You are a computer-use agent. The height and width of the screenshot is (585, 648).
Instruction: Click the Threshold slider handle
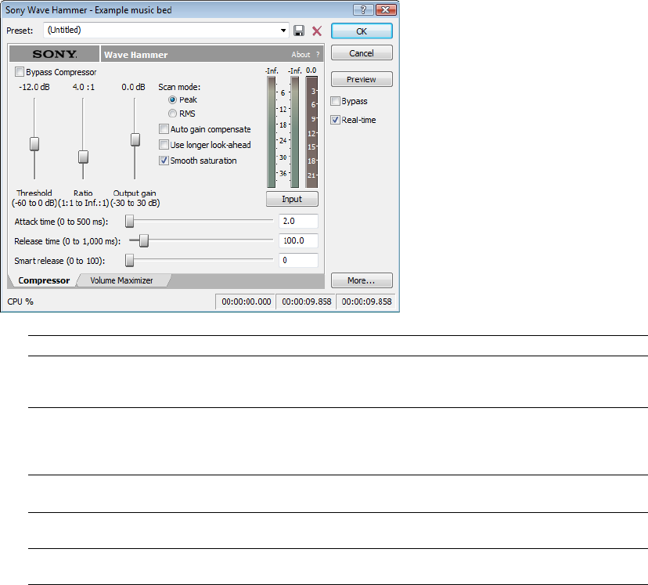coord(34,144)
